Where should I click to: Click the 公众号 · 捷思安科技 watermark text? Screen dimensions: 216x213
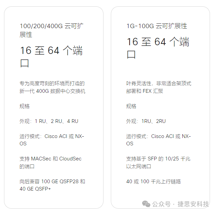[181, 204]
